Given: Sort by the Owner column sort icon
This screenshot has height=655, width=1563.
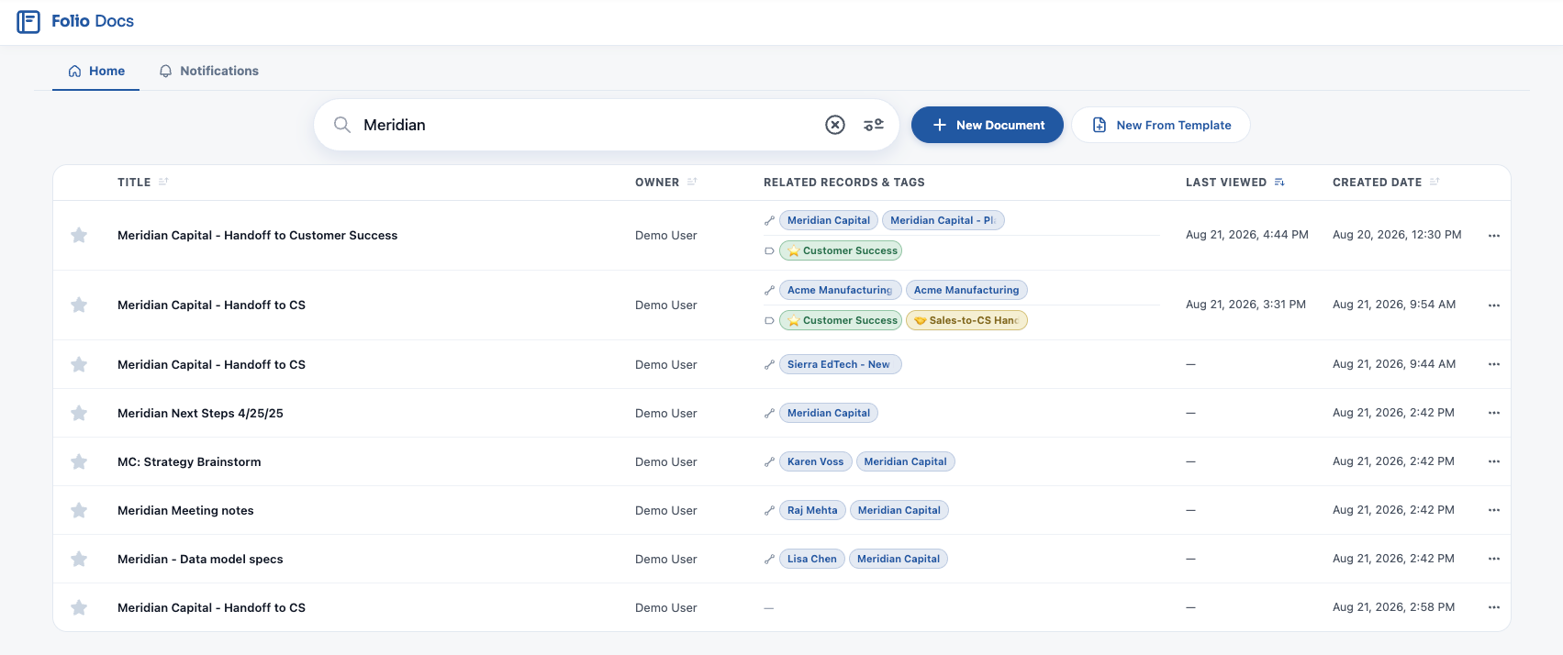Looking at the screenshot, I should tap(692, 182).
